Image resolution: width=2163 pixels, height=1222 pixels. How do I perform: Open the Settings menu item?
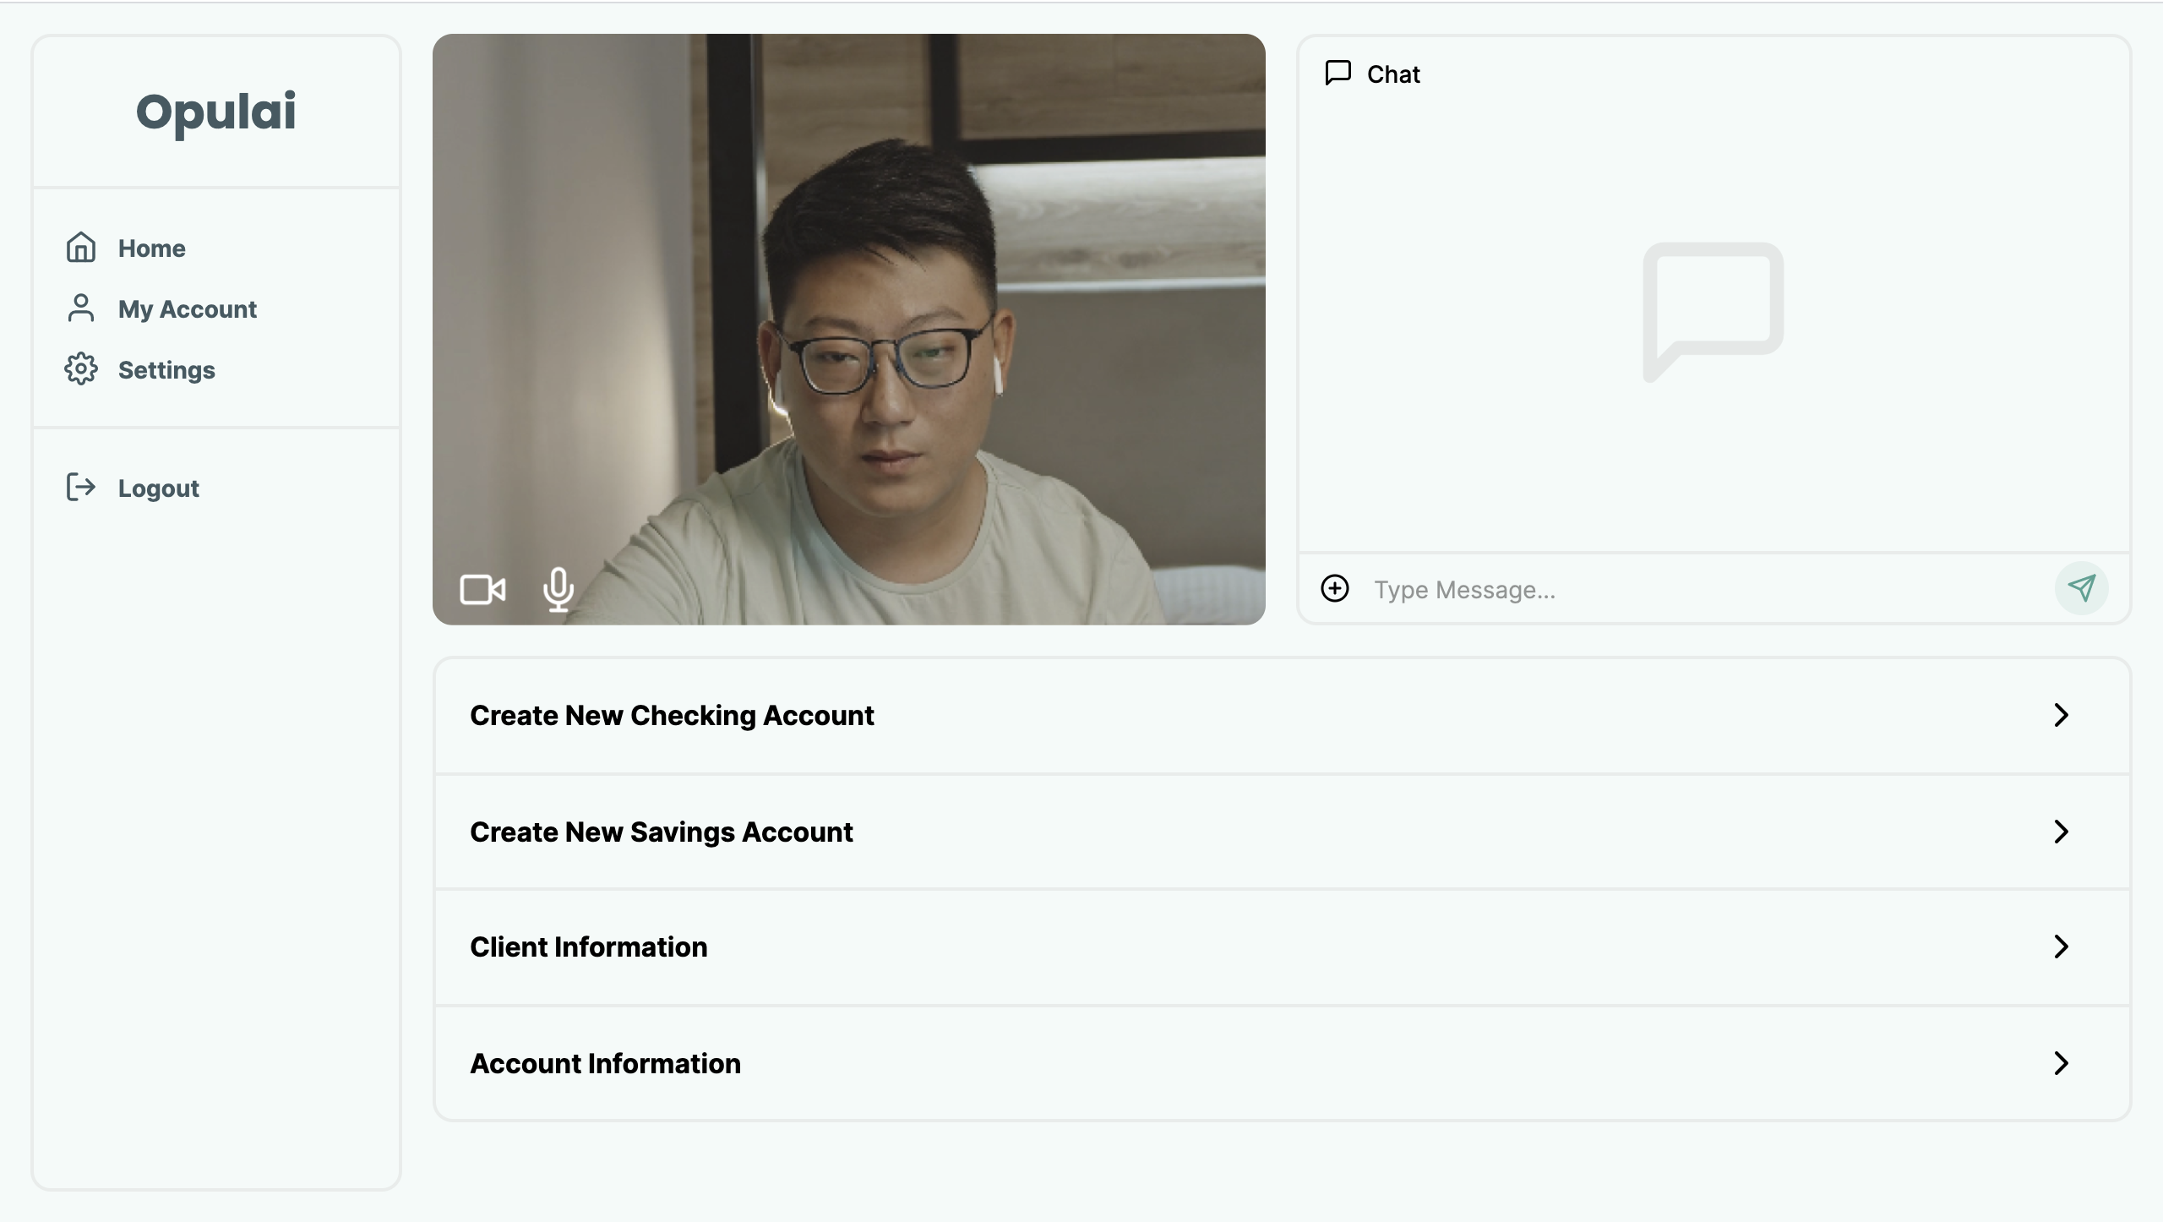pyautogui.click(x=166, y=370)
